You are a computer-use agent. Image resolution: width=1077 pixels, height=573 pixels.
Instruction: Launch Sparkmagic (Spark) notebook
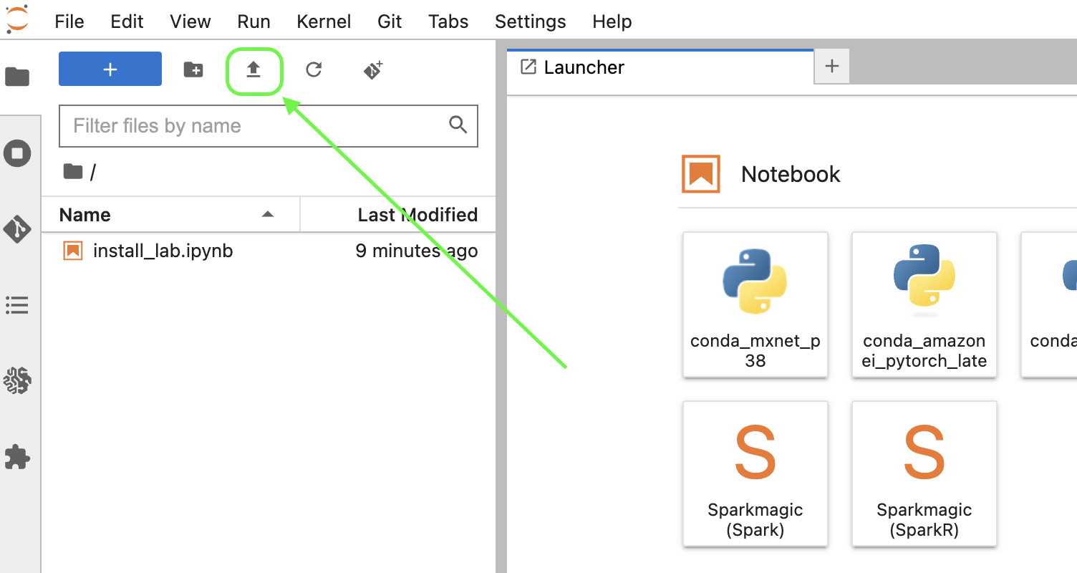[x=755, y=473]
